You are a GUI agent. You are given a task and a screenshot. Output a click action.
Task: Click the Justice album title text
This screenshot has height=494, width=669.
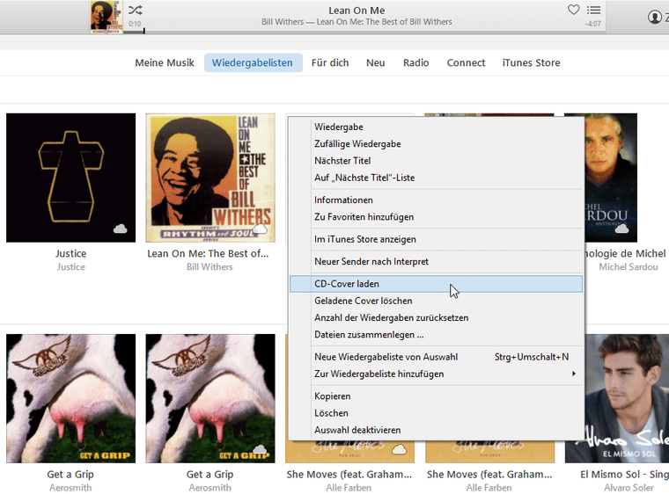tap(70, 254)
